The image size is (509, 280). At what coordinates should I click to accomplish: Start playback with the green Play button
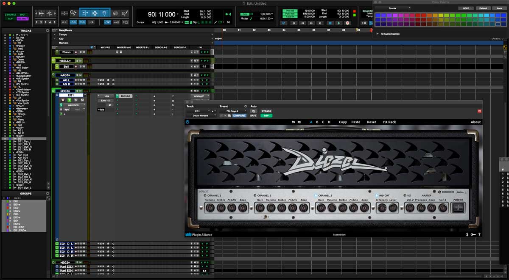tap(339, 23)
